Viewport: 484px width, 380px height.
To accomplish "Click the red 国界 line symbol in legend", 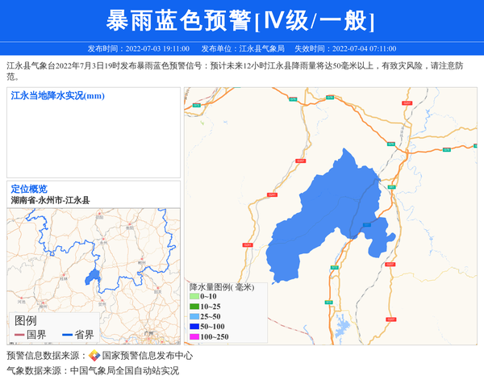I will tap(19, 335).
